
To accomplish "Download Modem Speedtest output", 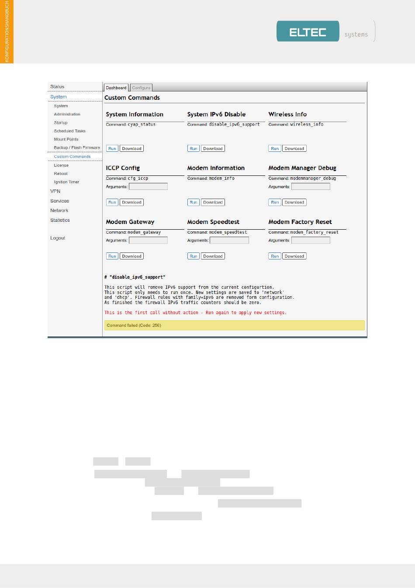I will click(x=213, y=256).
